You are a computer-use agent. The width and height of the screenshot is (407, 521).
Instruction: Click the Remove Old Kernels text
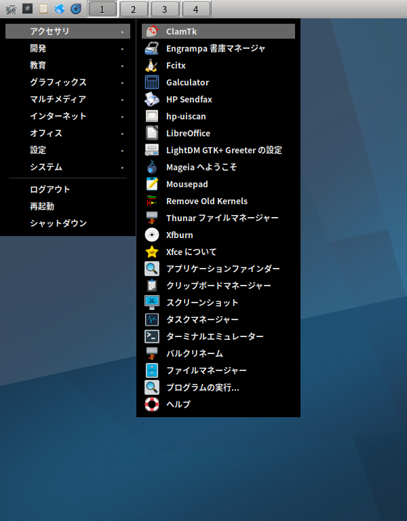click(x=207, y=201)
